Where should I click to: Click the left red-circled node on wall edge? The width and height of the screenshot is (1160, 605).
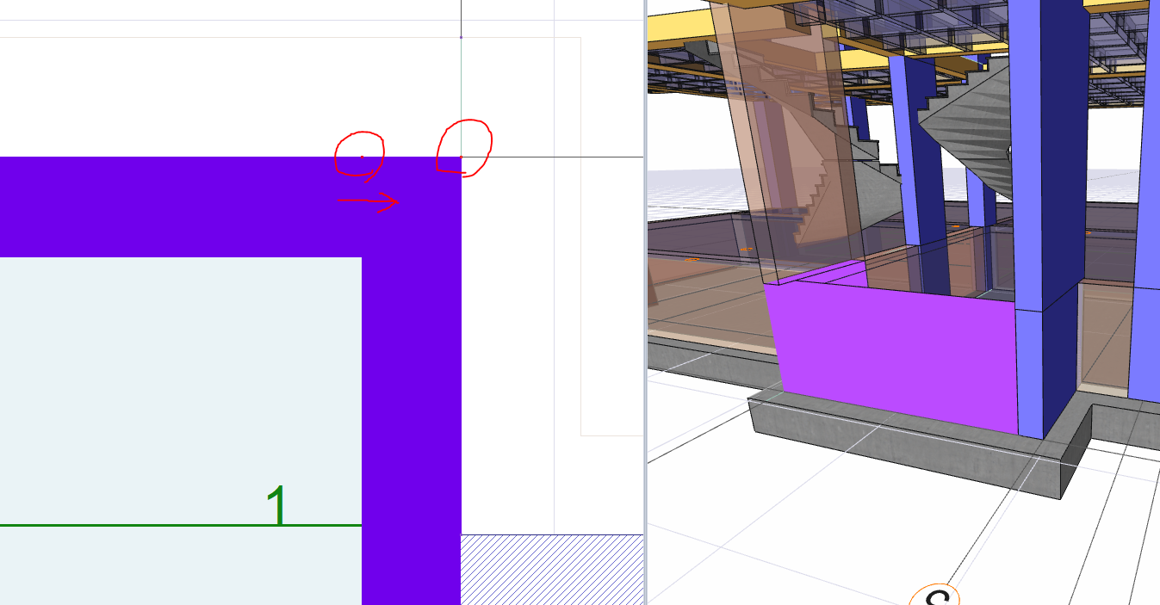click(x=362, y=157)
